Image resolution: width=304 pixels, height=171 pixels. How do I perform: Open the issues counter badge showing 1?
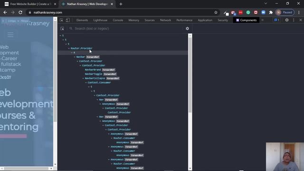click(276, 20)
